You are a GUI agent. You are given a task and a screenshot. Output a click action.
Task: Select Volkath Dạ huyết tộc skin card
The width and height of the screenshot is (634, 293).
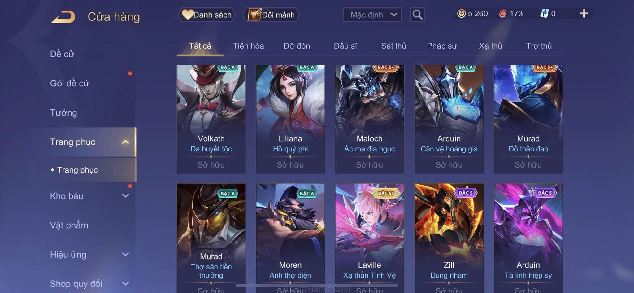tap(211, 119)
